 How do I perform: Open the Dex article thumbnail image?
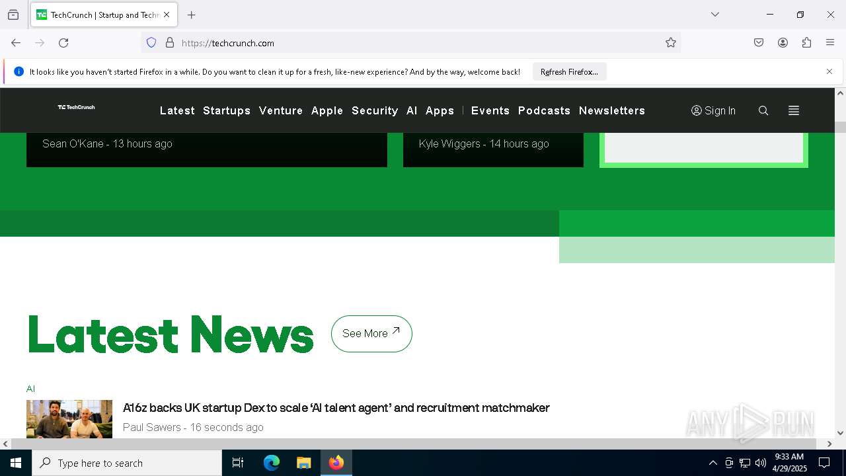coord(69,418)
